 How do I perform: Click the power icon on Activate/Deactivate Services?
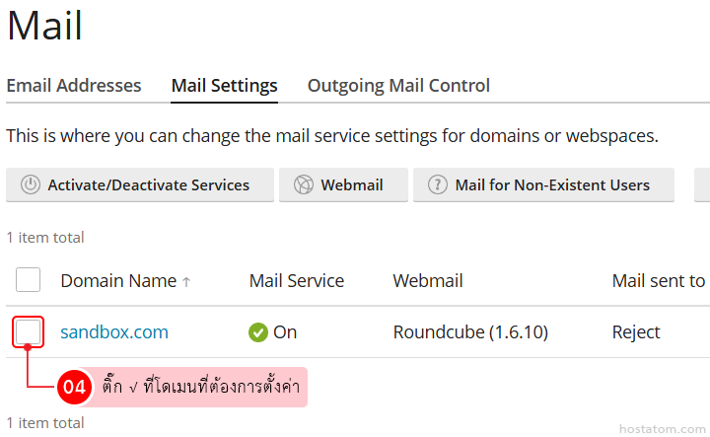[31, 184]
